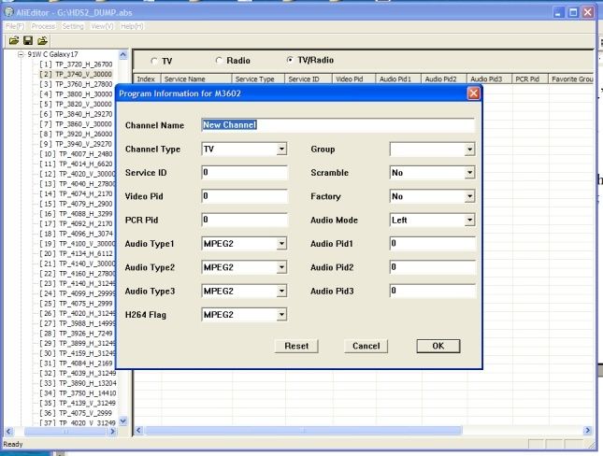
Task: Open the Setting menu
Action: pos(73,26)
